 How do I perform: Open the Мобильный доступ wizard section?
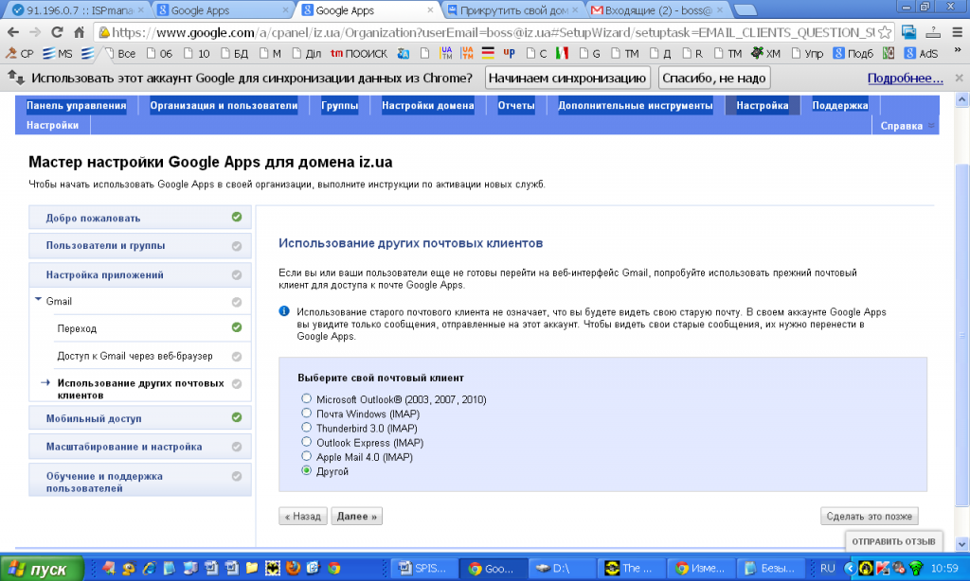[140, 418]
